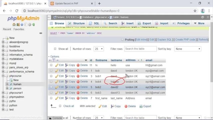Image resolution: width=213 pixels, height=120 pixels.
Task: Open Number of rows 25 dropdown
Action: point(99,49)
